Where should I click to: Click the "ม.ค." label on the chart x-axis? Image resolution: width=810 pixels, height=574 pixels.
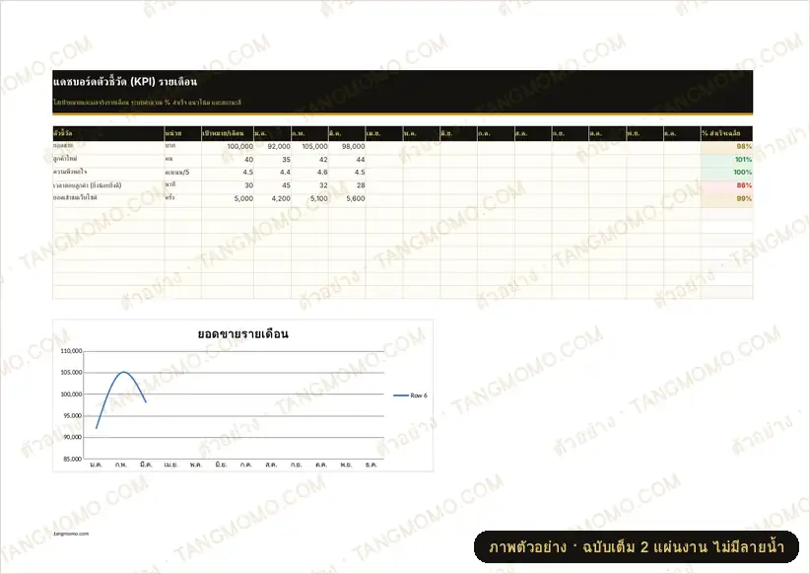tap(97, 465)
